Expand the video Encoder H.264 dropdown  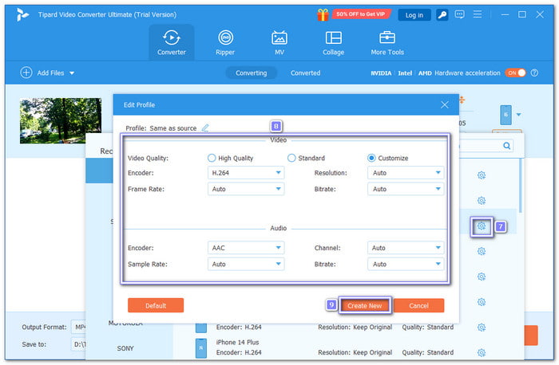(x=245, y=172)
